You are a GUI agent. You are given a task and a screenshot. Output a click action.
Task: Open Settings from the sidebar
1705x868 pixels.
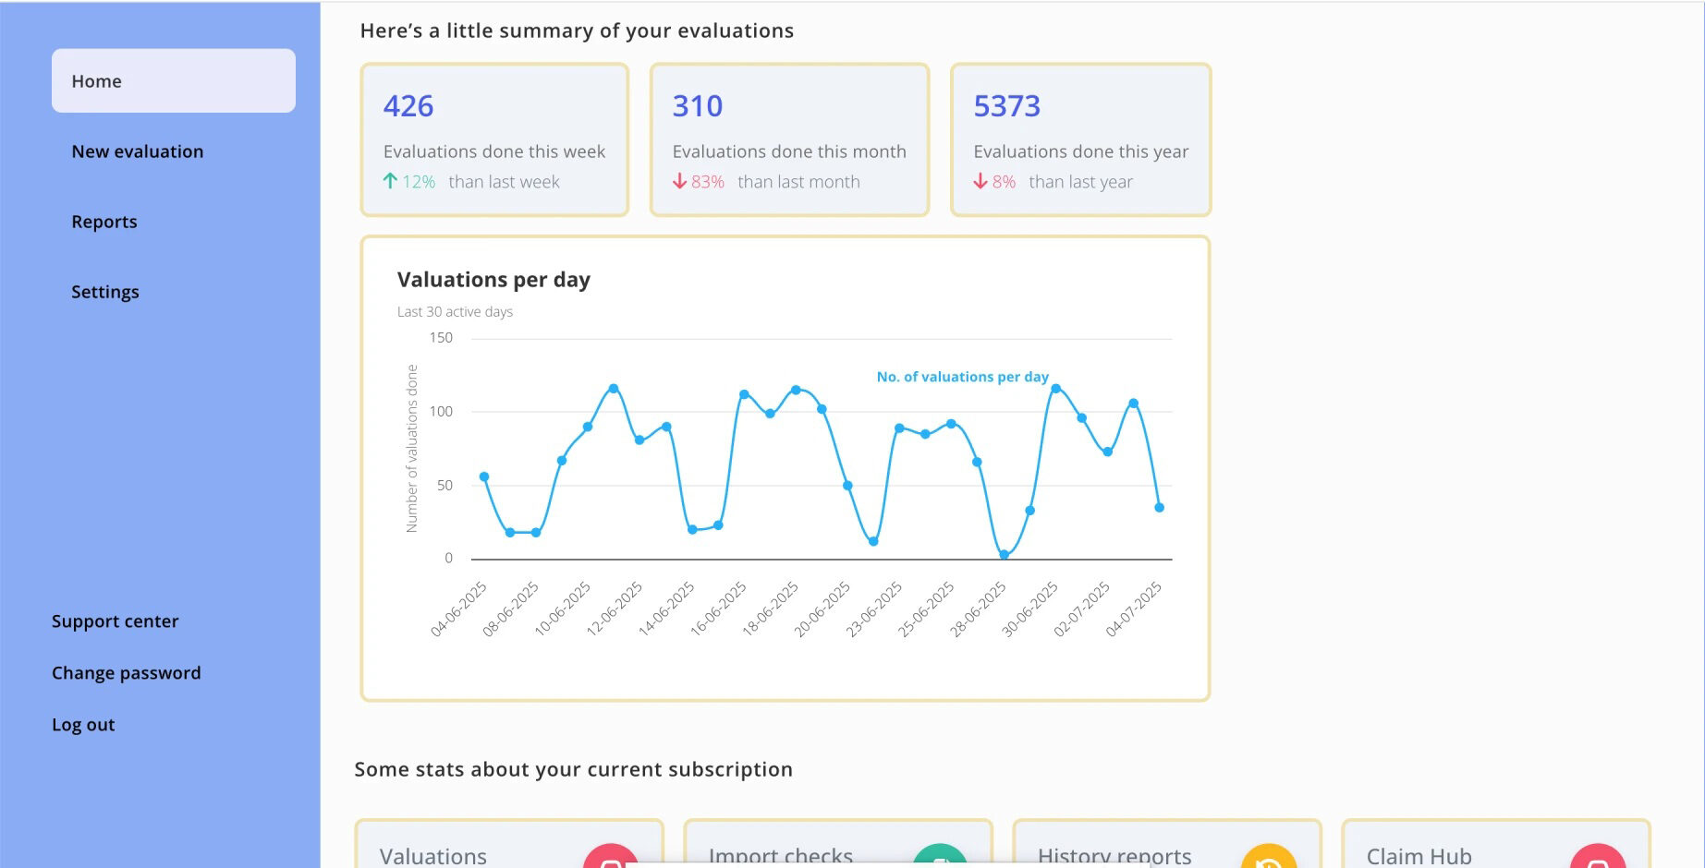[x=105, y=292]
